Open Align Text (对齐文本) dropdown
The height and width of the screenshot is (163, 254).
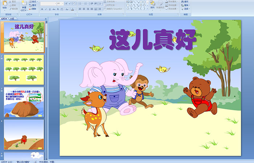point(110,5)
